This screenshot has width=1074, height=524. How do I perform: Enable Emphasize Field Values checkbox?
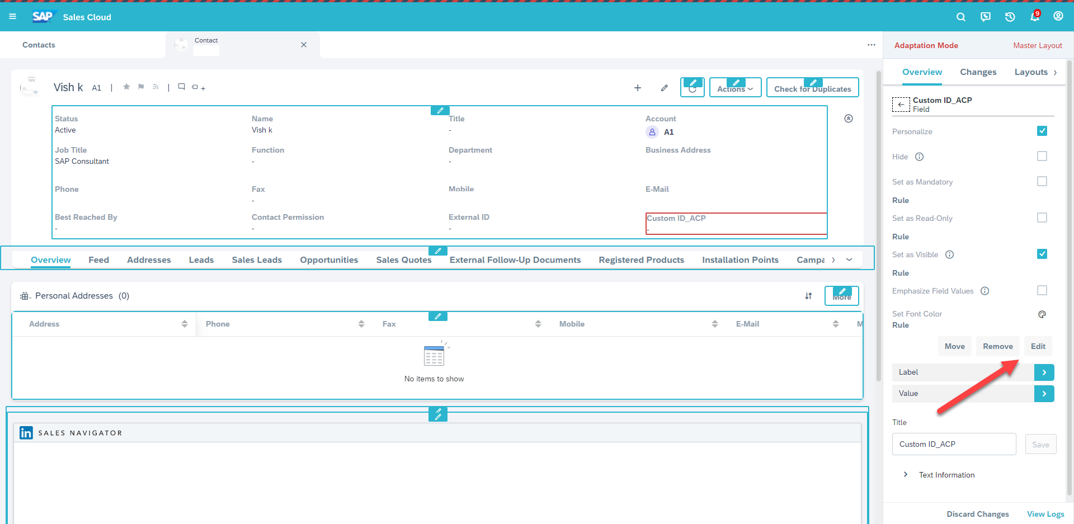tap(1042, 290)
